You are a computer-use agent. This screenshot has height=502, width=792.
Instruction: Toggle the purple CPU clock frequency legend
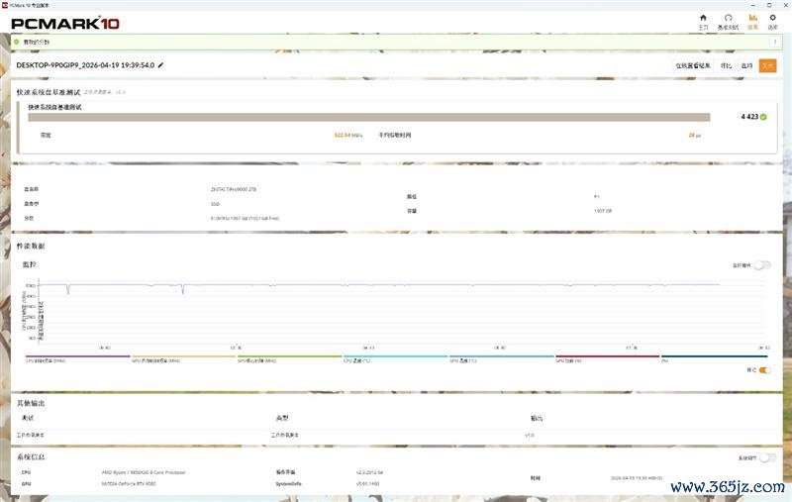78,358
